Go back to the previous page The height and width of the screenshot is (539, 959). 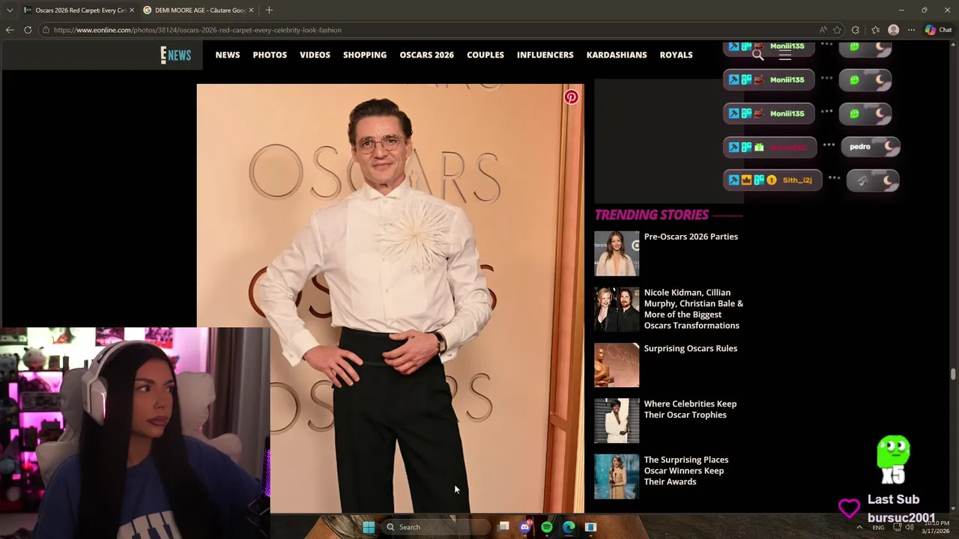tap(9, 30)
